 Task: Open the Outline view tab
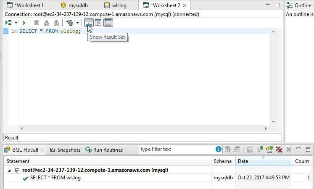click(x=299, y=5)
